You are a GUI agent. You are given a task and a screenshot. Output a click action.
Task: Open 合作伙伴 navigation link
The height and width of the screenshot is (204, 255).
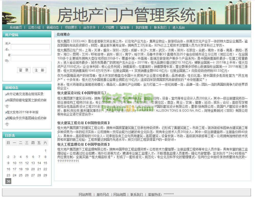[x=89, y=27]
